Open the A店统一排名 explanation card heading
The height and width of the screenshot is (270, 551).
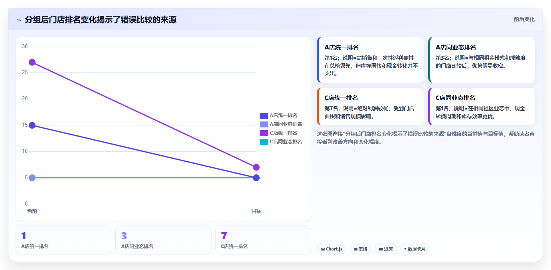(342, 47)
